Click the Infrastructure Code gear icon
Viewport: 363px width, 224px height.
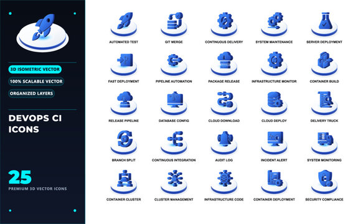tap(224, 181)
